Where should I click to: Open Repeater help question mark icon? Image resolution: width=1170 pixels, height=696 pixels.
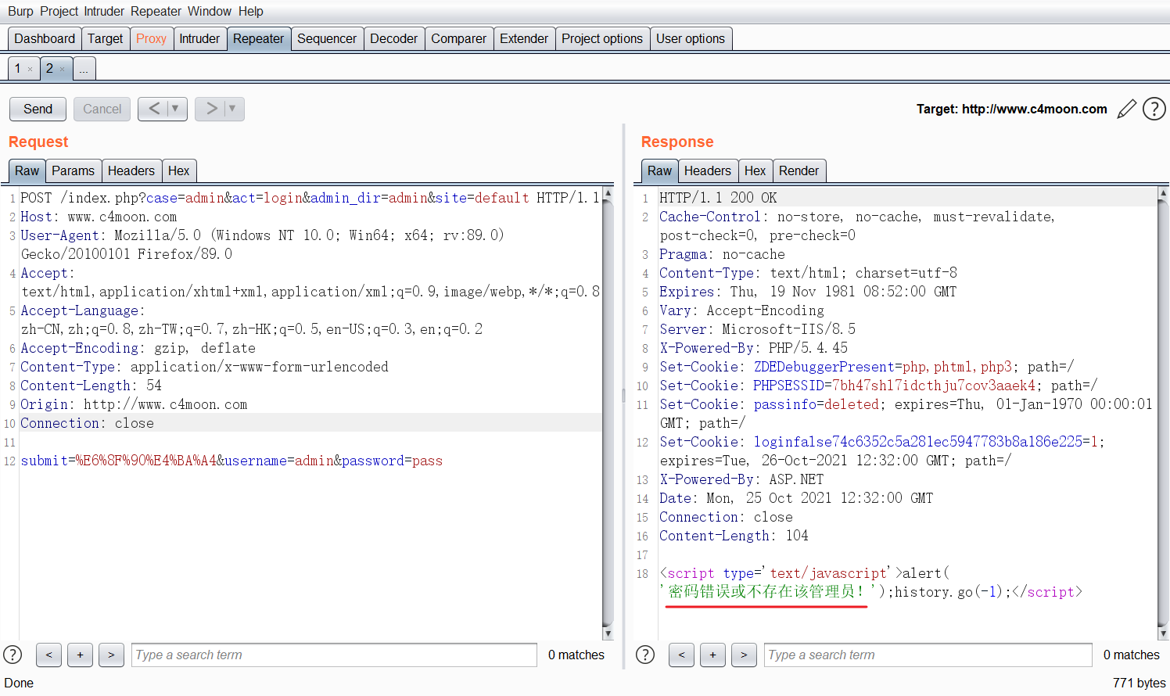[1154, 109]
